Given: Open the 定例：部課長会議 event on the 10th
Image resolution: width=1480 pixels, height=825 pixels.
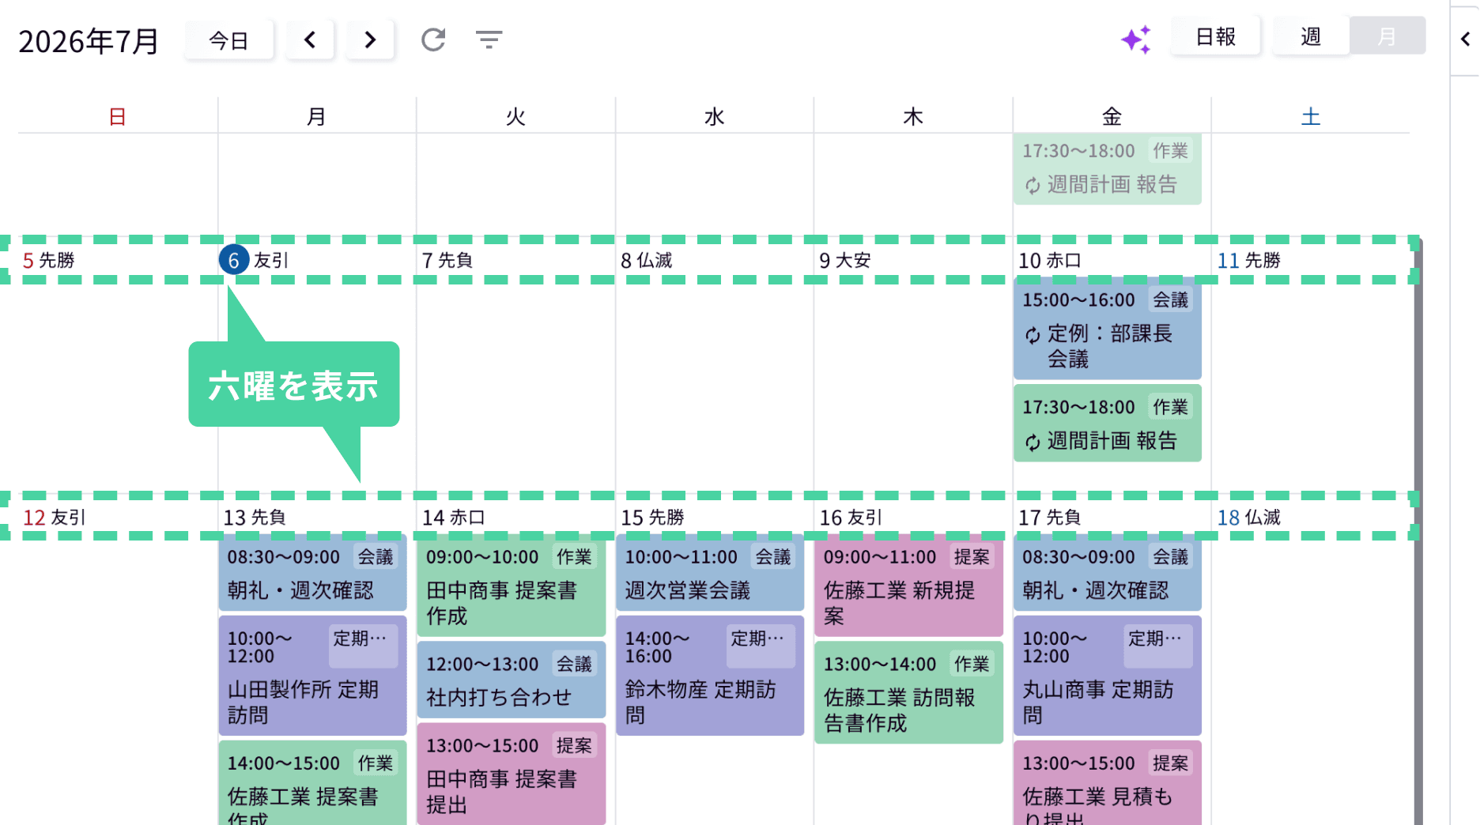Looking at the screenshot, I should point(1107,329).
